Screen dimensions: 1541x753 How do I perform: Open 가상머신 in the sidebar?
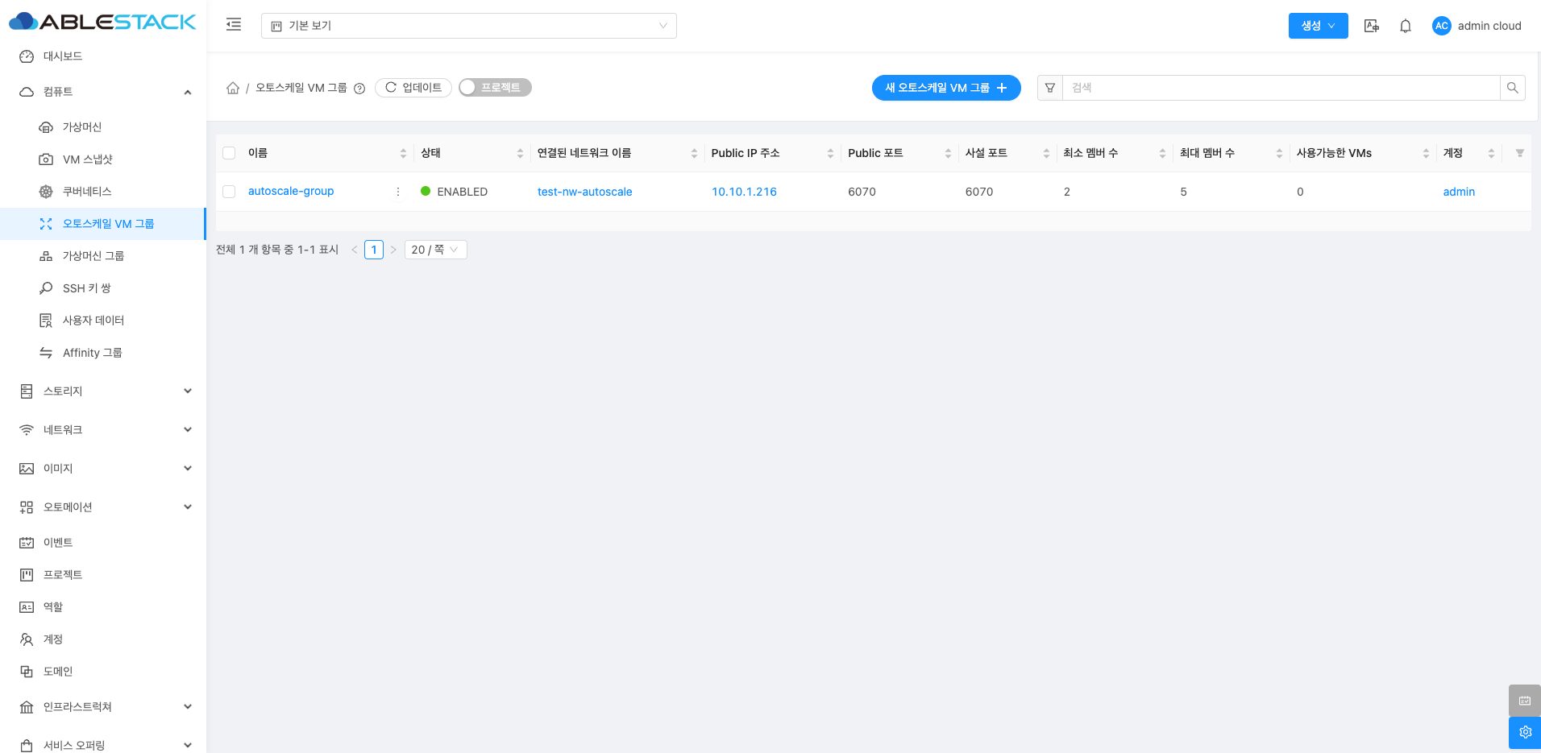click(82, 127)
